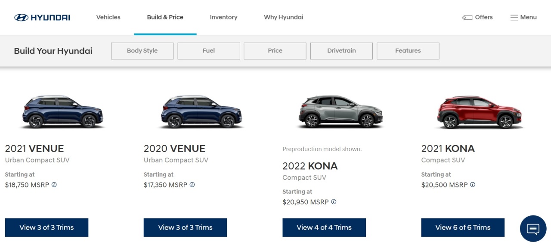
Task: Expand the Price filter
Action: coord(275,51)
